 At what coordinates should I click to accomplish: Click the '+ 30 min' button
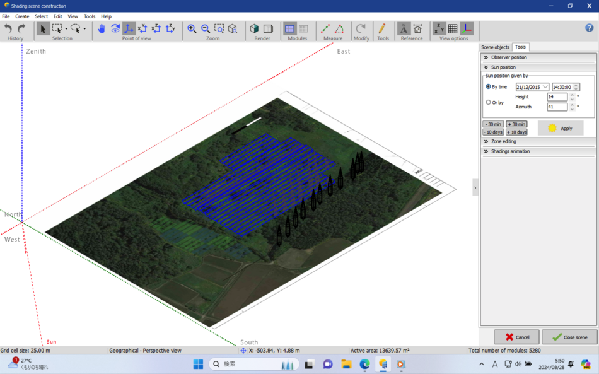pos(516,124)
